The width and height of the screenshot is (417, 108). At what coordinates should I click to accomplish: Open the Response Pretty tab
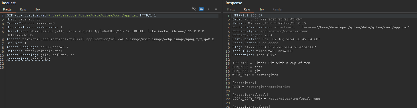[x=231, y=9]
